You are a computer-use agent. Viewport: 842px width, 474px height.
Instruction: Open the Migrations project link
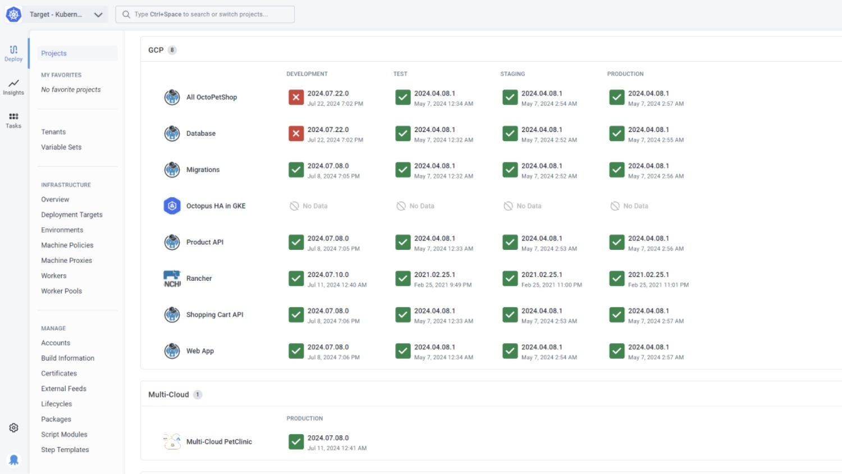(203, 170)
